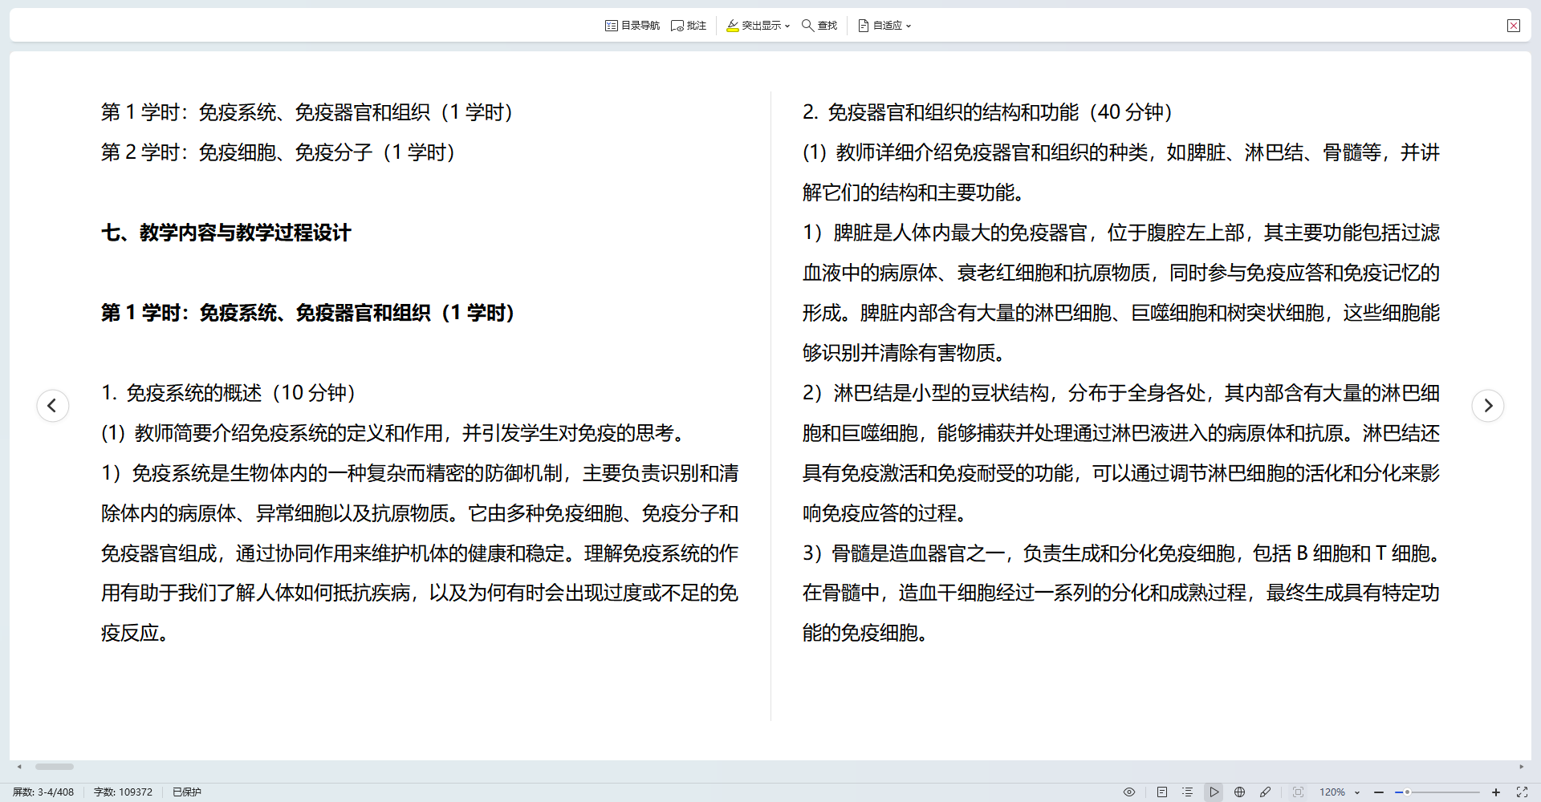Switch to outline view icon

coord(1188,792)
